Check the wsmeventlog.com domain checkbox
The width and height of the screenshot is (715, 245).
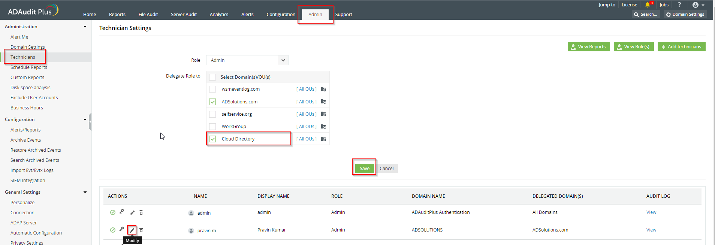[x=212, y=89]
